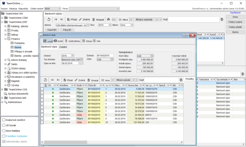The height and width of the screenshot is (147, 246).
Task: Untick checkbox for Administrátor admin
Action: (x=4, y=142)
